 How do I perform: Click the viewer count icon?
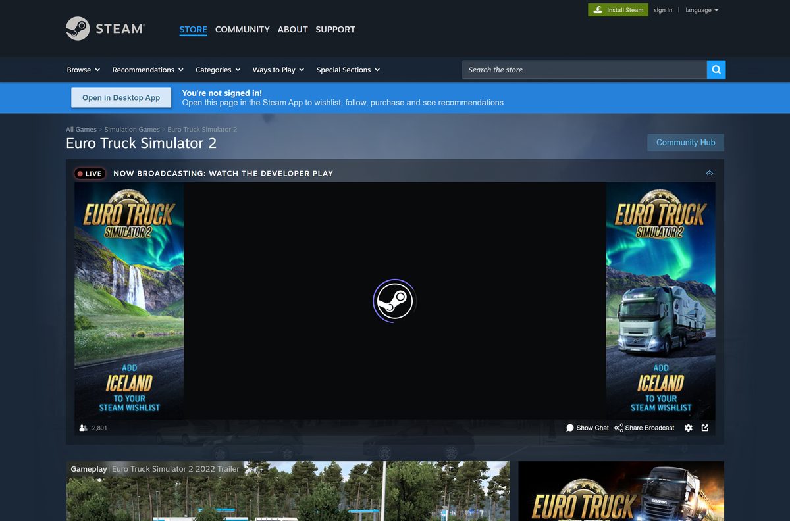tap(83, 428)
